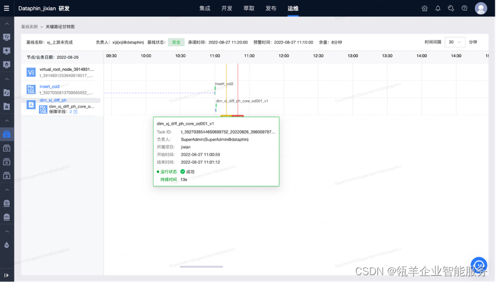Screen dimensions: 496x282
Task: Click Dataphin_jixian 研发 project title
Action: click(x=44, y=9)
